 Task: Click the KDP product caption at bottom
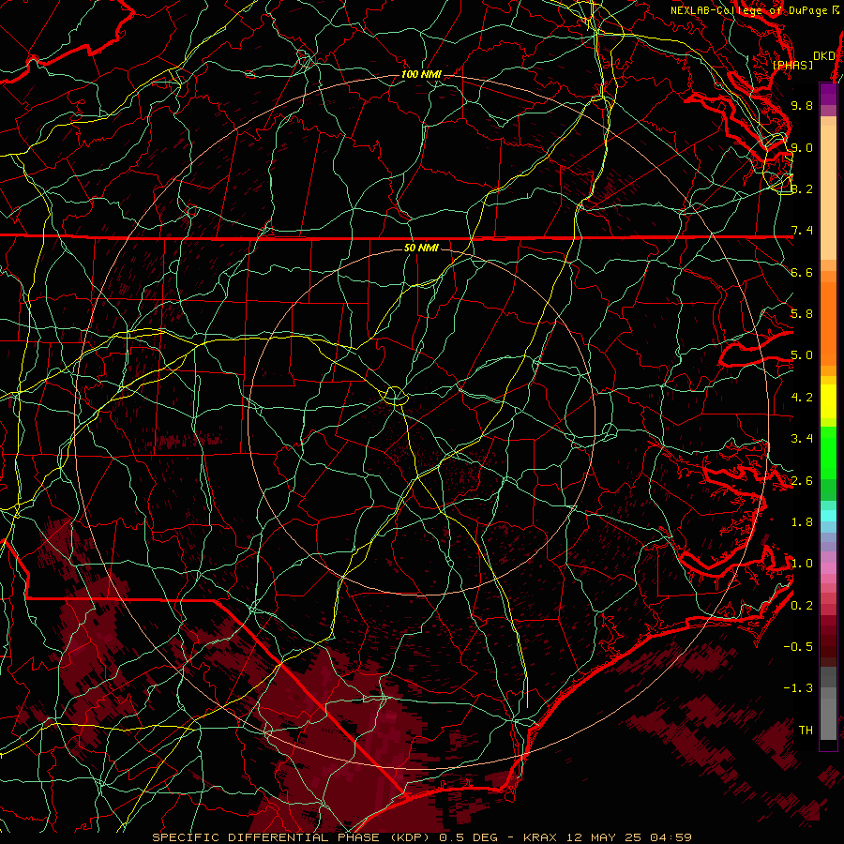click(x=422, y=837)
